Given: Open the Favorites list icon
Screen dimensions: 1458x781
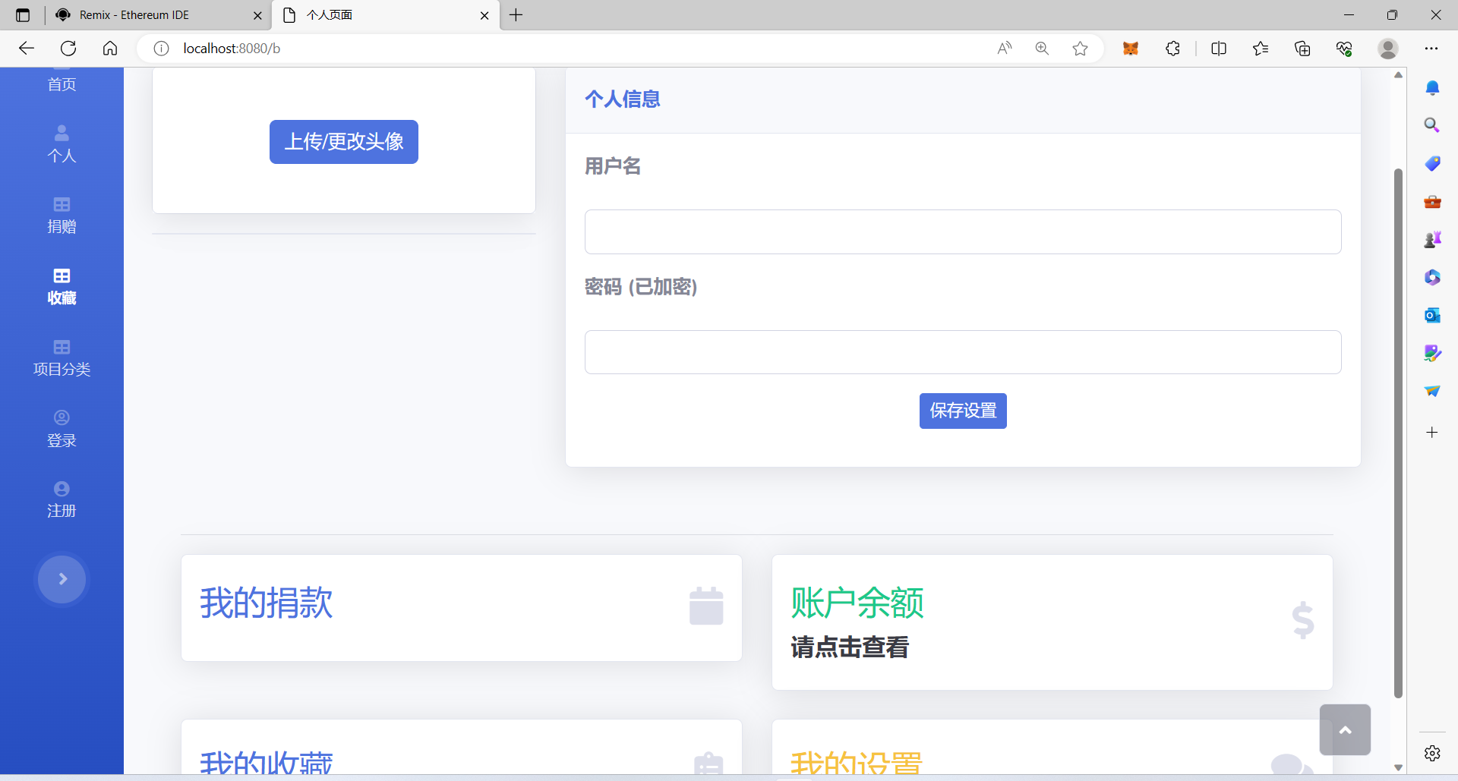Looking at the screenshot, I should point(1261,49).
